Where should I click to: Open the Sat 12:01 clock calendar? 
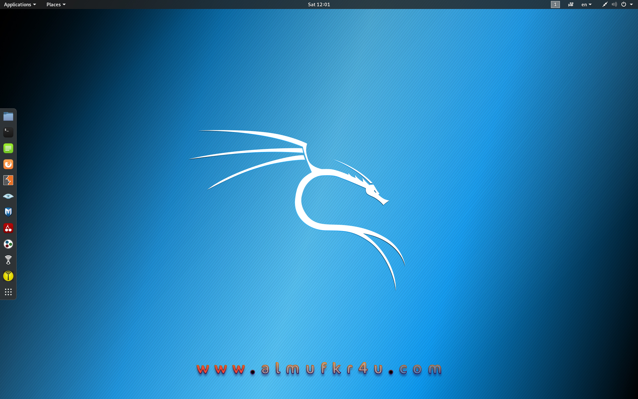tap(319, 4)
